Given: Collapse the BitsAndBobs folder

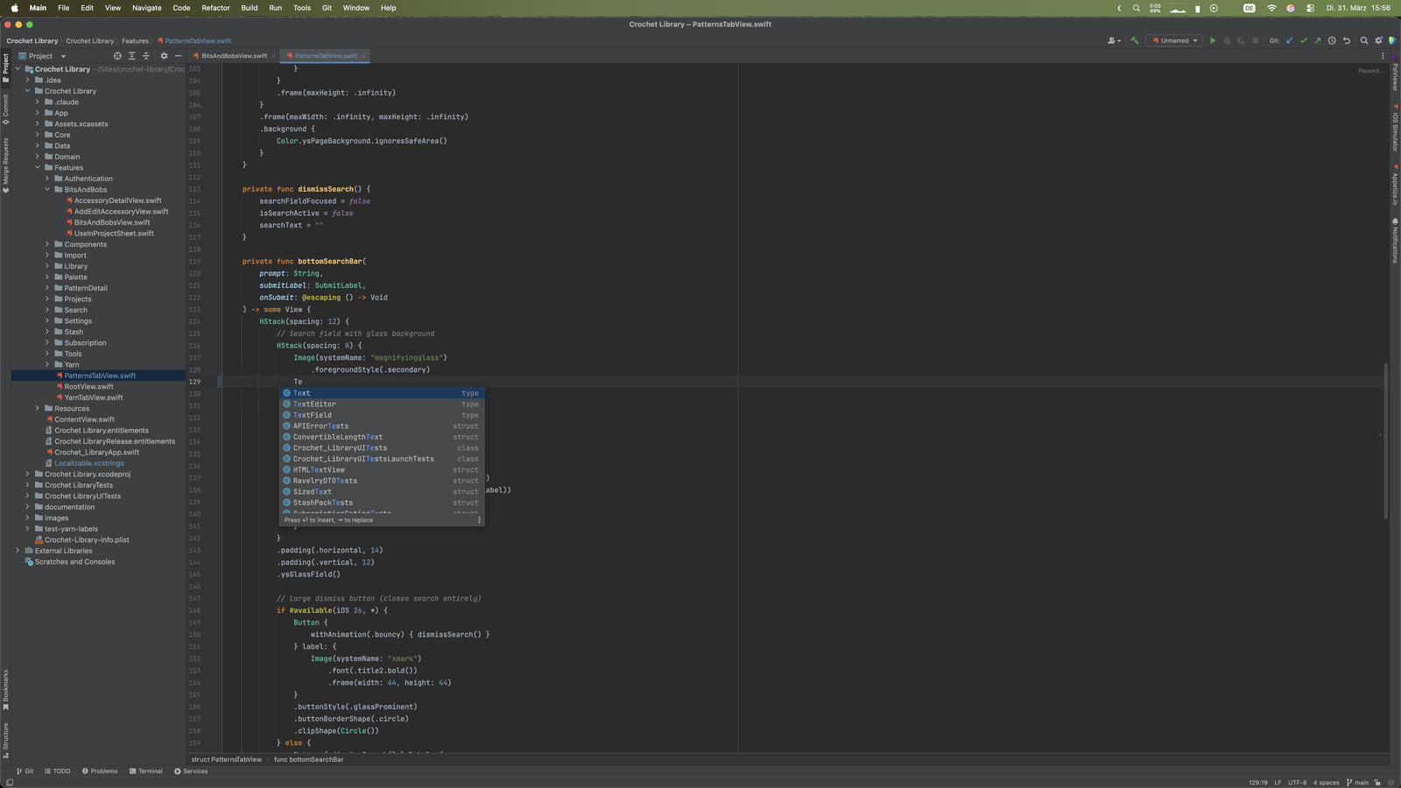Looking at the screenshot, I should click(x=47, y=189).
